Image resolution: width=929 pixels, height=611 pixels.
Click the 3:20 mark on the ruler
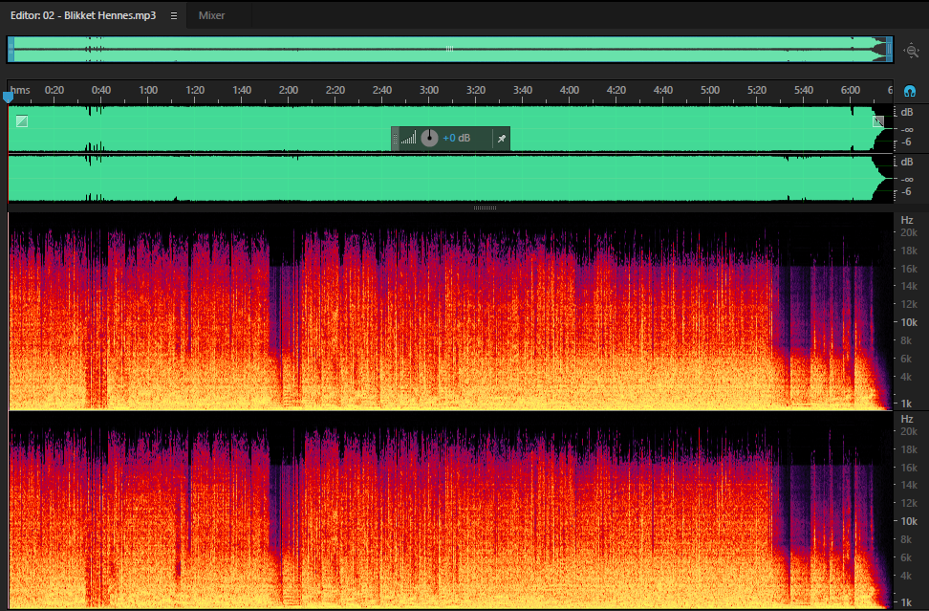tap(476, 90)
